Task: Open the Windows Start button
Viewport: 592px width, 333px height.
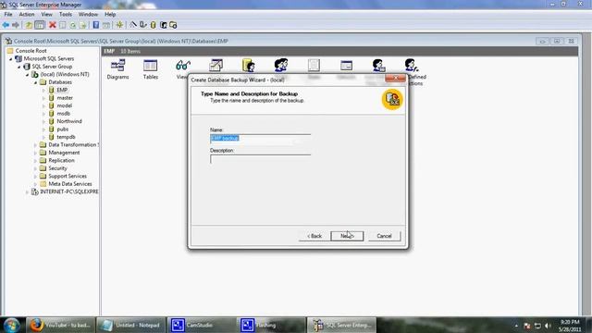Action: pyautogui.click(x=12, y=325)
